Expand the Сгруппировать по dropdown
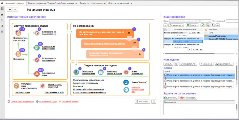239x120 pixels. 189,64
